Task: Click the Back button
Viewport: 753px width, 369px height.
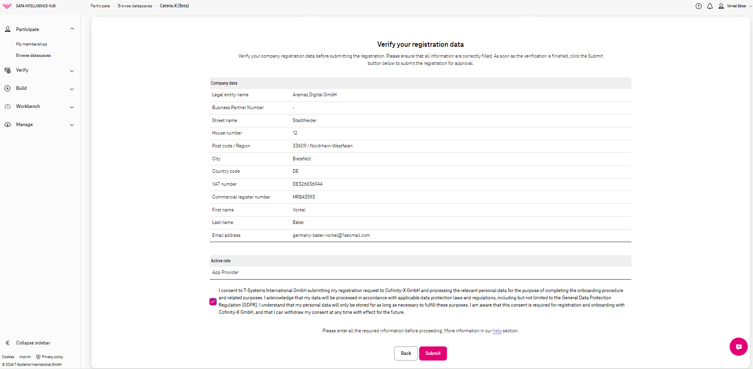Action: (406, 353)
